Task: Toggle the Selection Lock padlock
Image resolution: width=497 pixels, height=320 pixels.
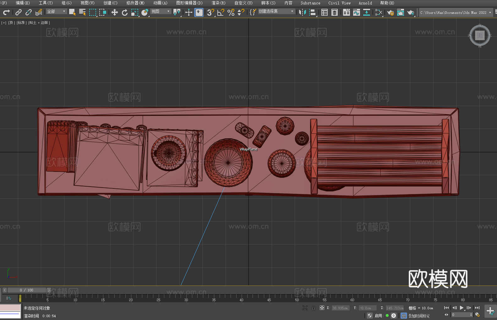Action: (314, 308)
